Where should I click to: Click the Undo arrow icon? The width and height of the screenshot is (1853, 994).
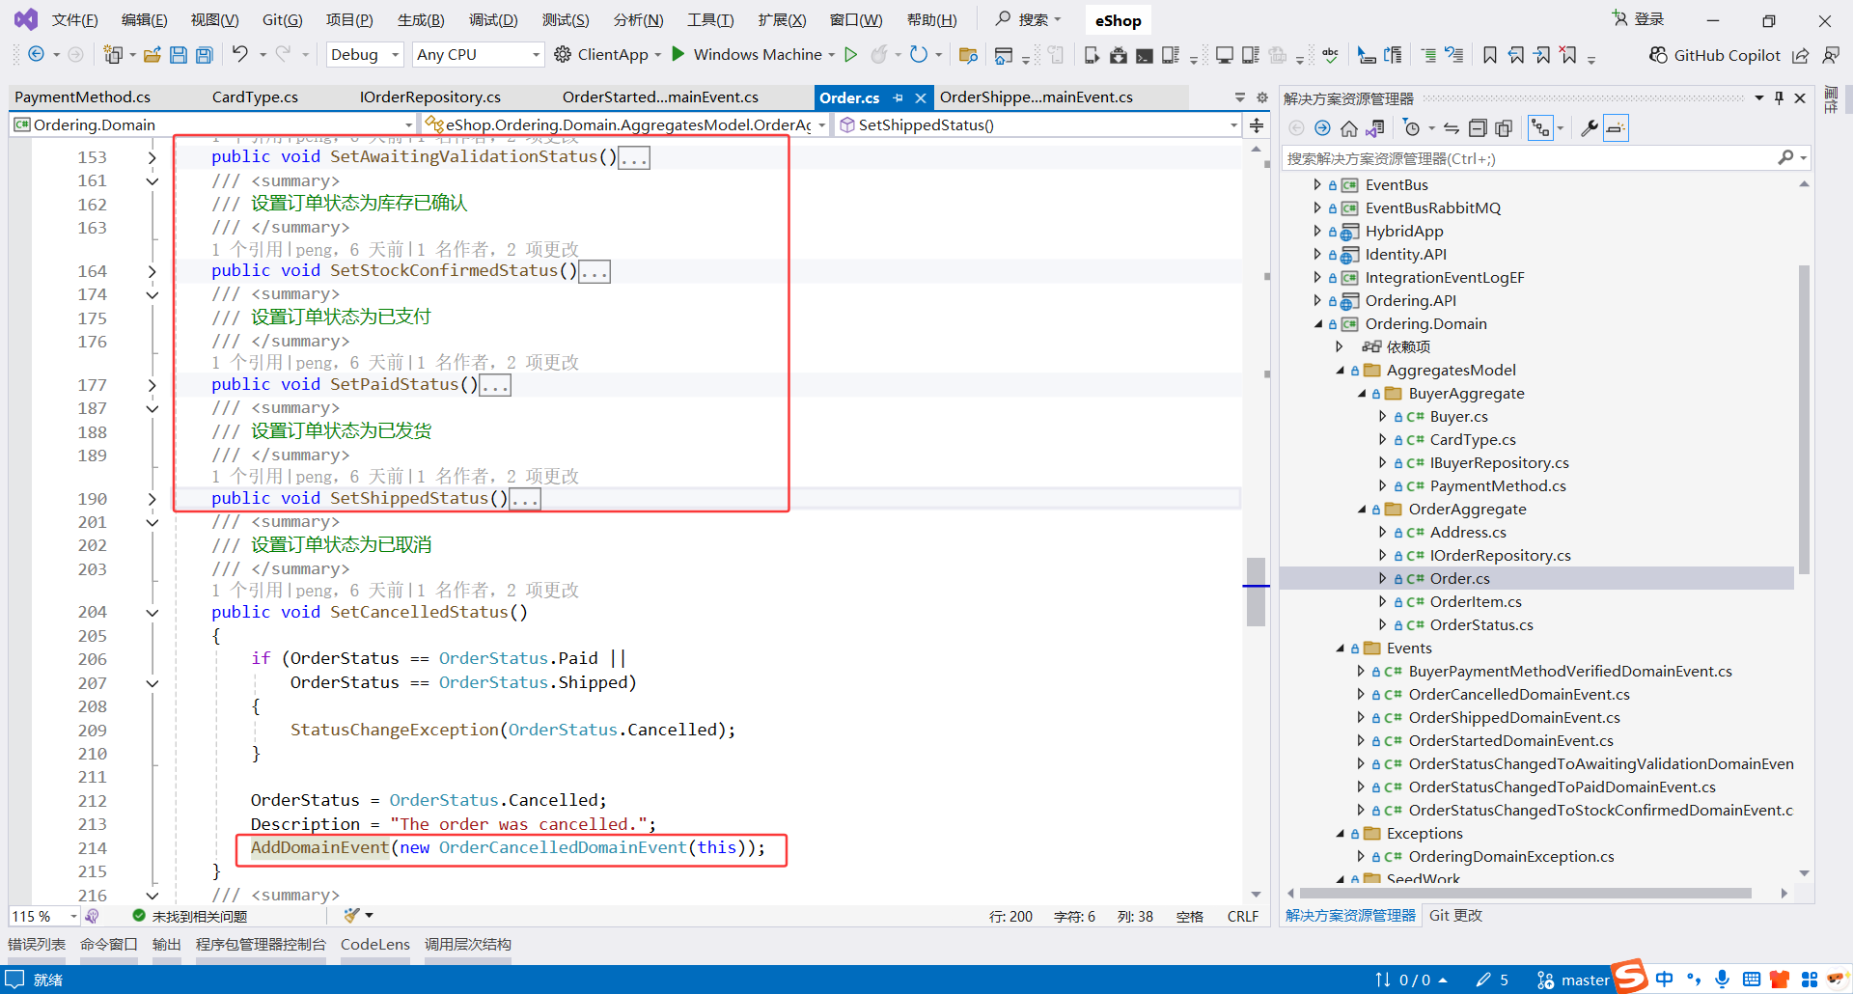point(240,54)
